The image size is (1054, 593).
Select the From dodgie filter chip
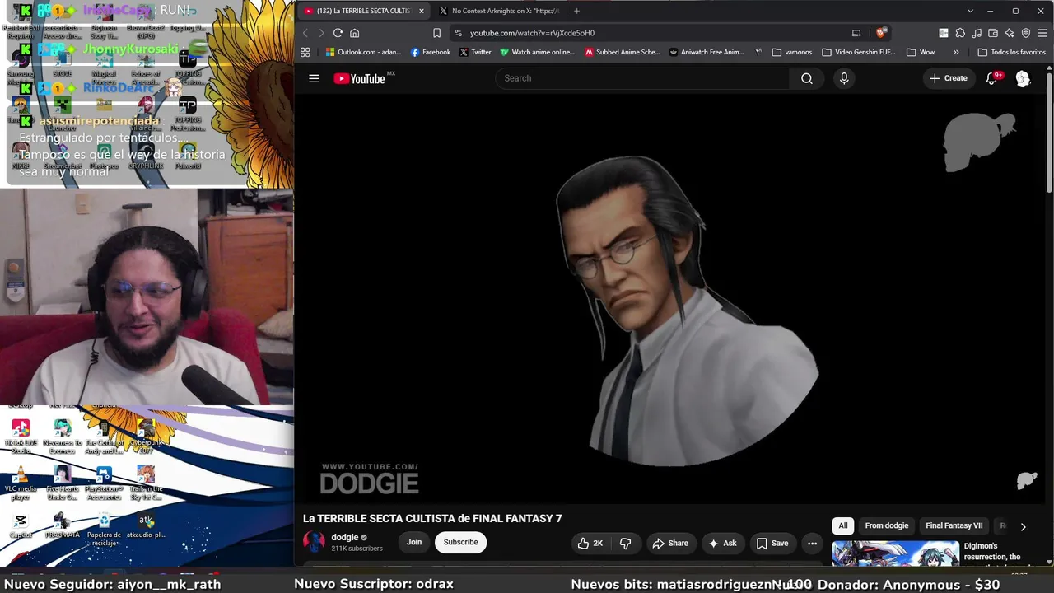887,525
